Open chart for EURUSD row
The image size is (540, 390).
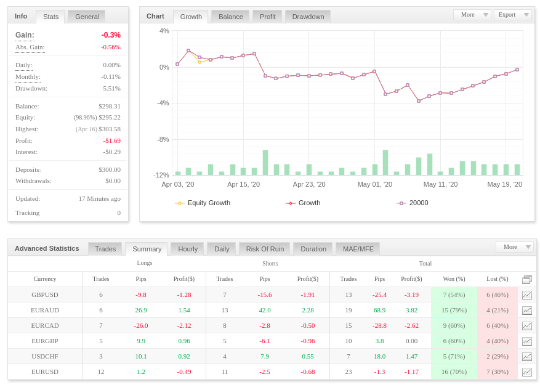coord(527,372)
